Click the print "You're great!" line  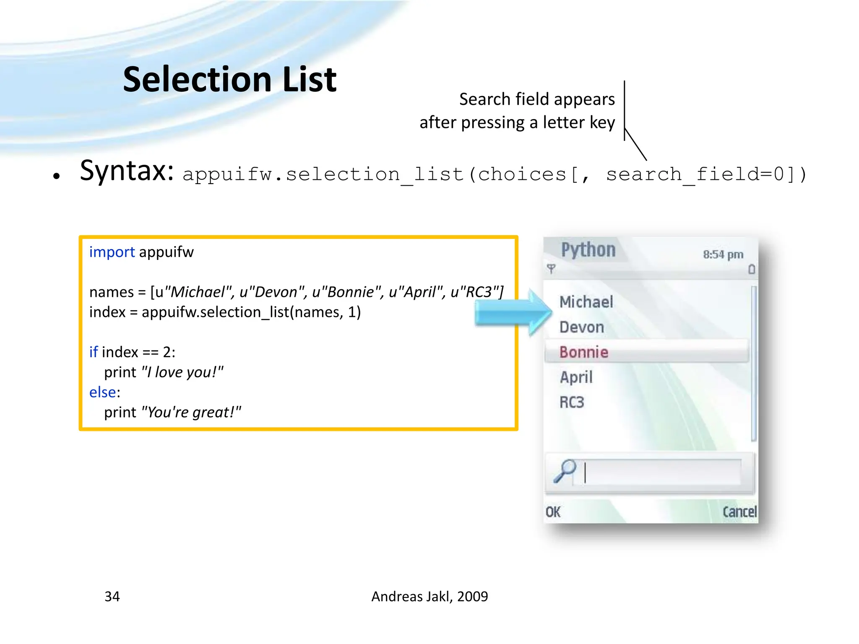pos(172,413)
